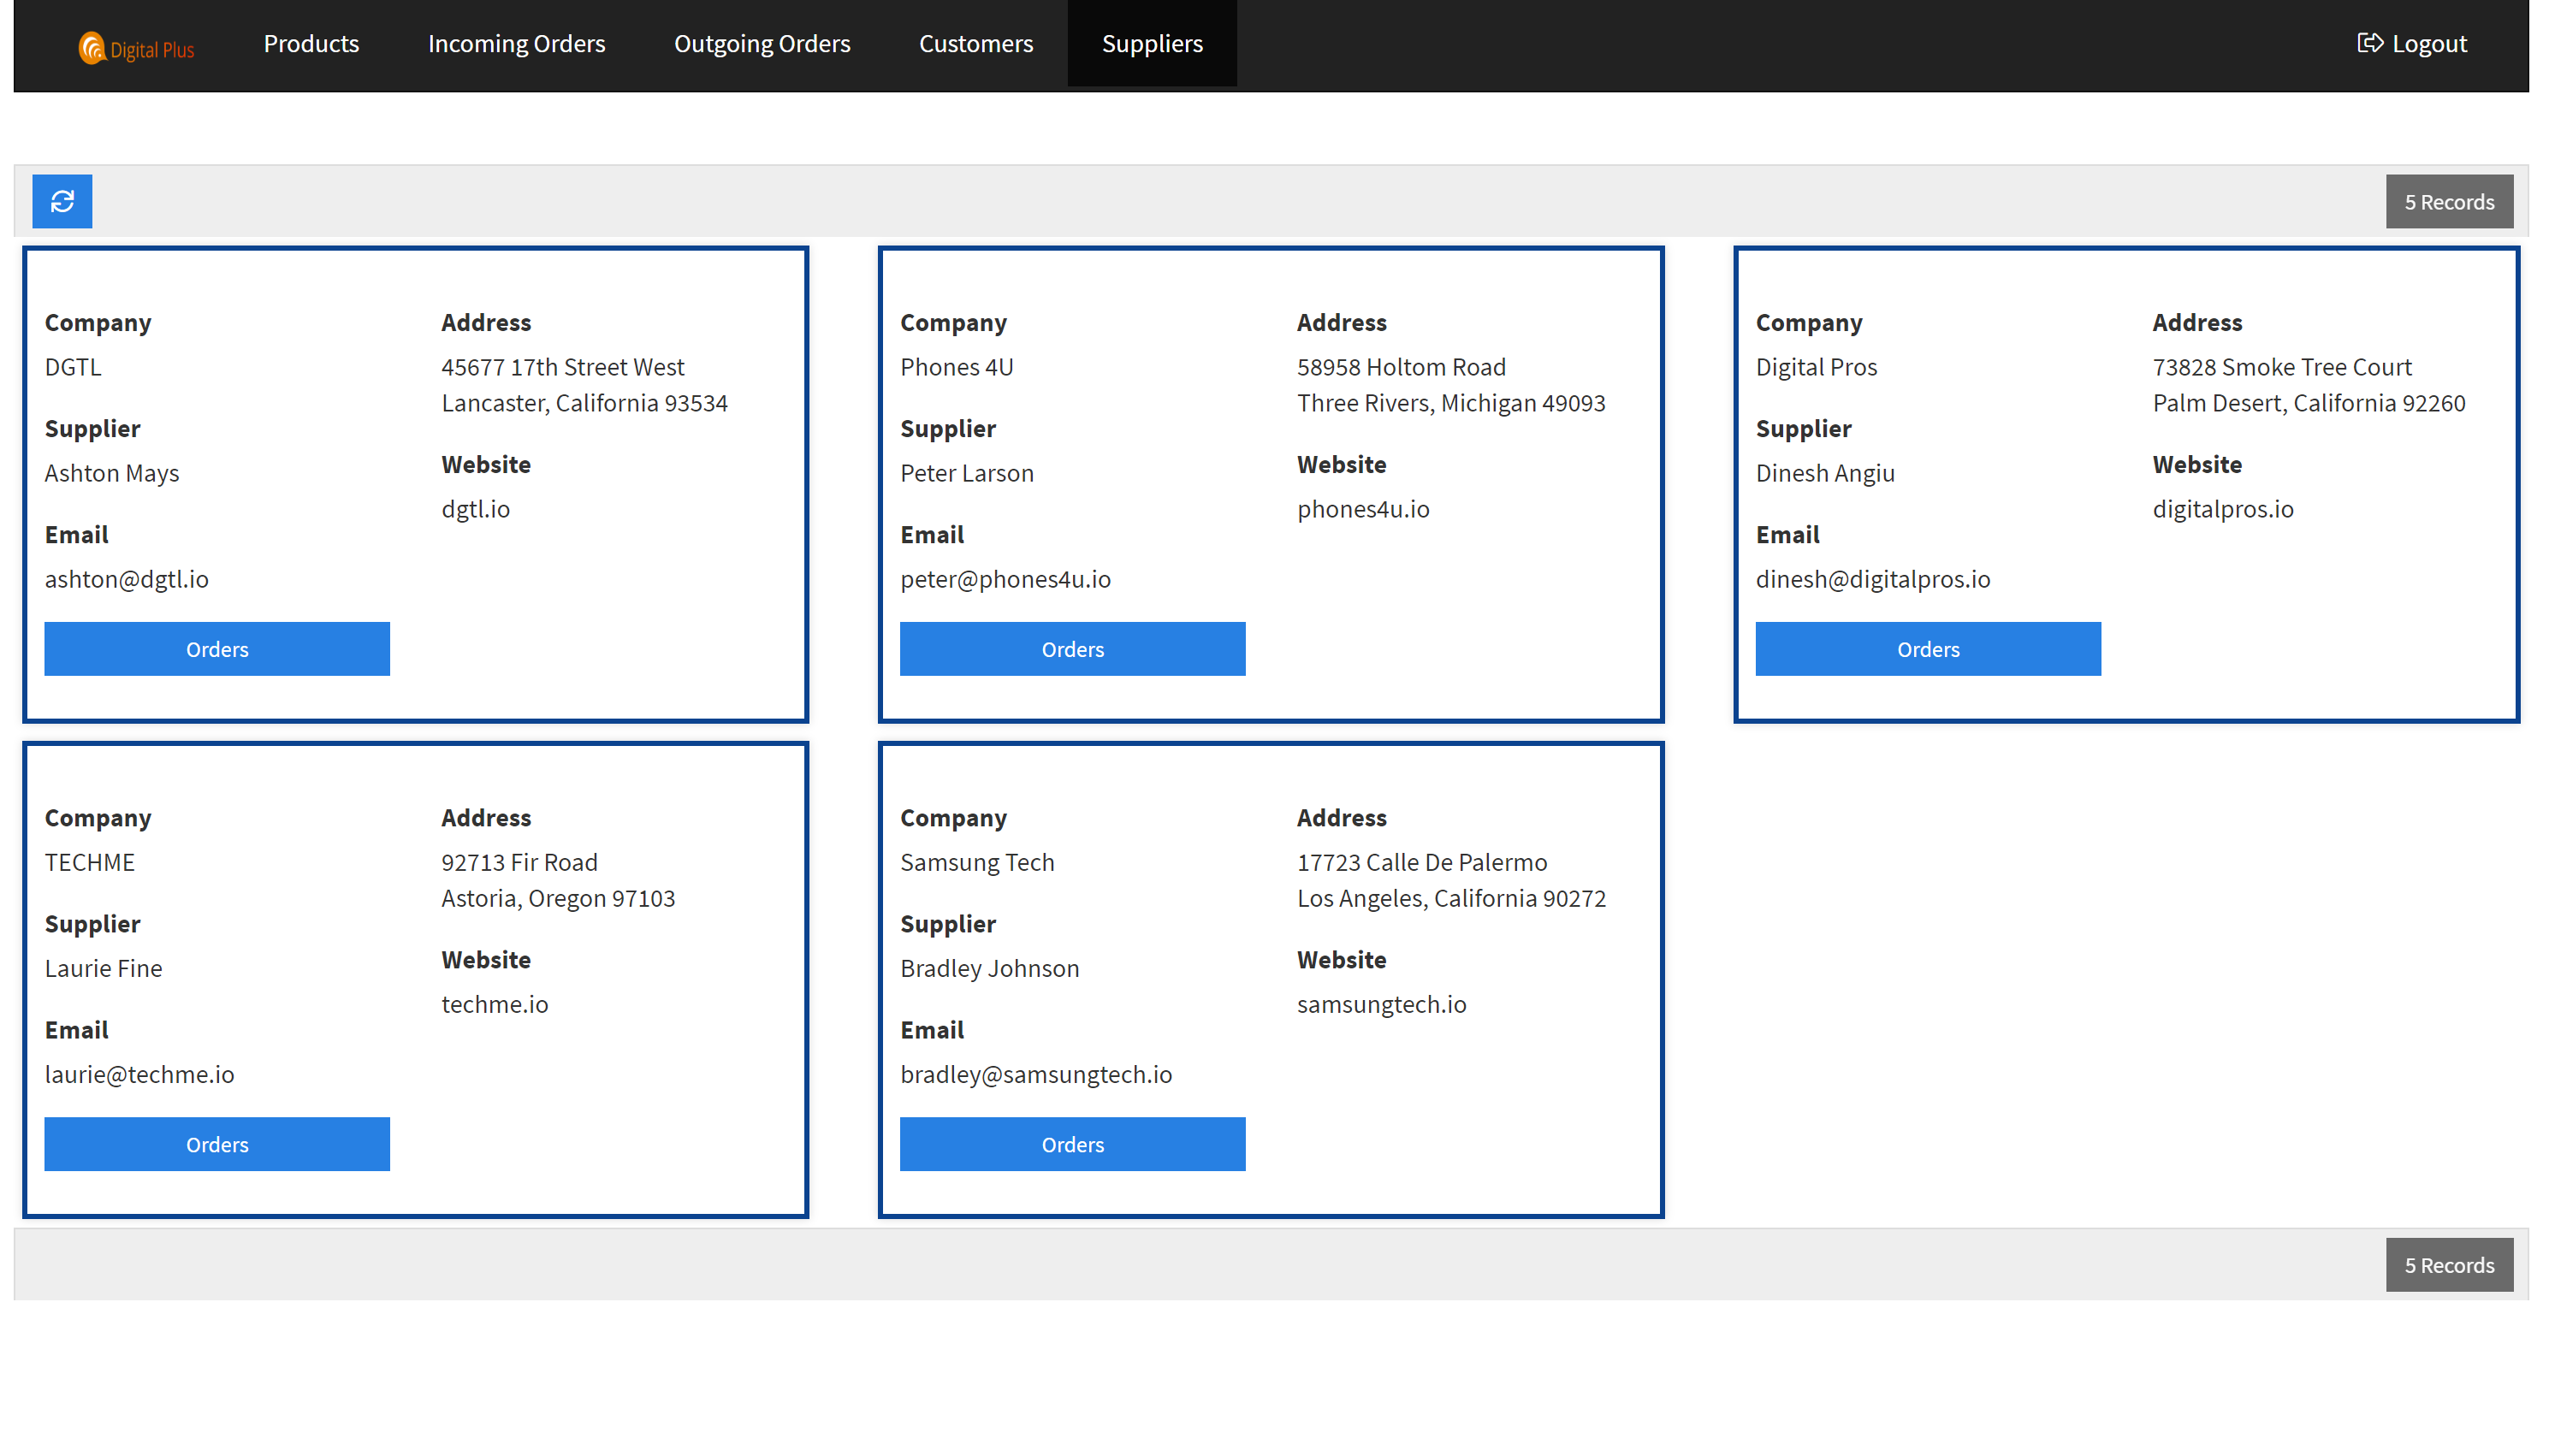Click the techme.io website text

[x=494, y=1004]
